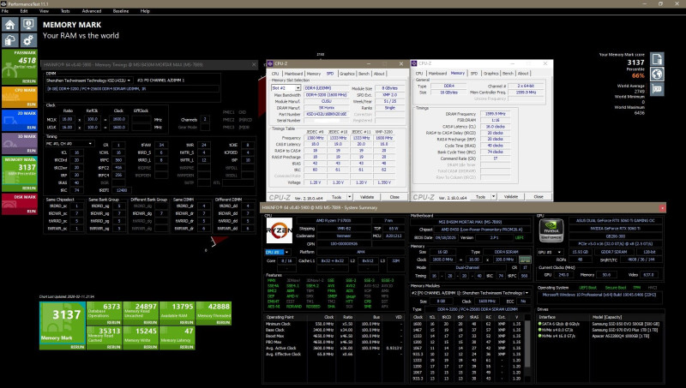Click the Memory Latency 47 tile
The width and height of the screenshot is (686, 388).
point(177,337)
